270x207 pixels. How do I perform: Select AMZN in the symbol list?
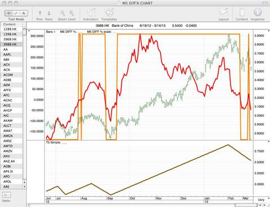[x=12, y=151]
